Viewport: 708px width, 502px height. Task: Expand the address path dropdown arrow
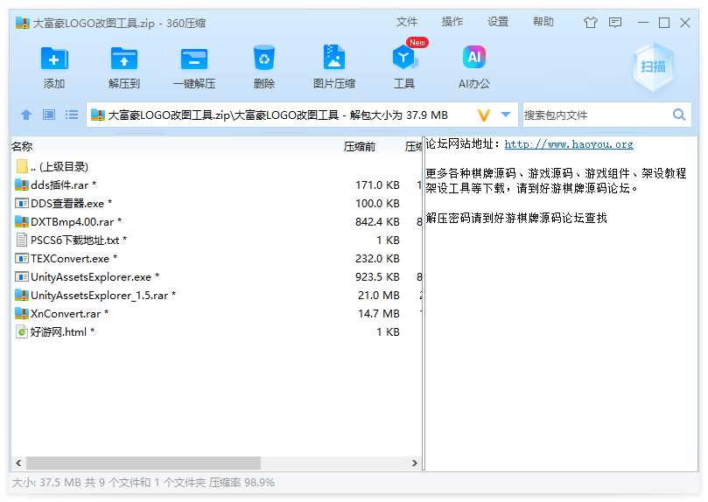(x=506, y=115)
